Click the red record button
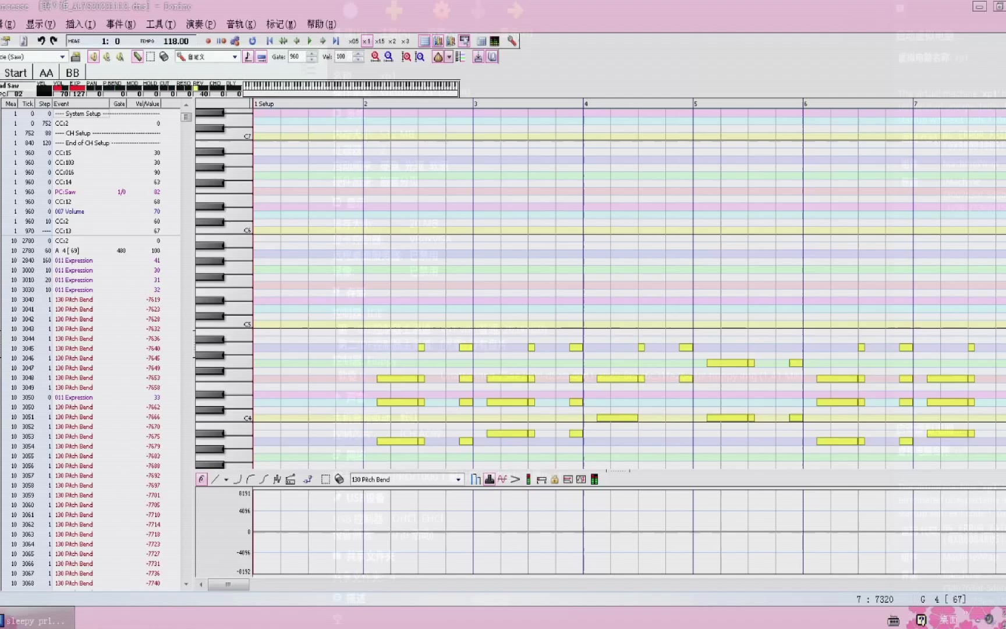The height and width of the screenshot is (629, 1006). 208,41
